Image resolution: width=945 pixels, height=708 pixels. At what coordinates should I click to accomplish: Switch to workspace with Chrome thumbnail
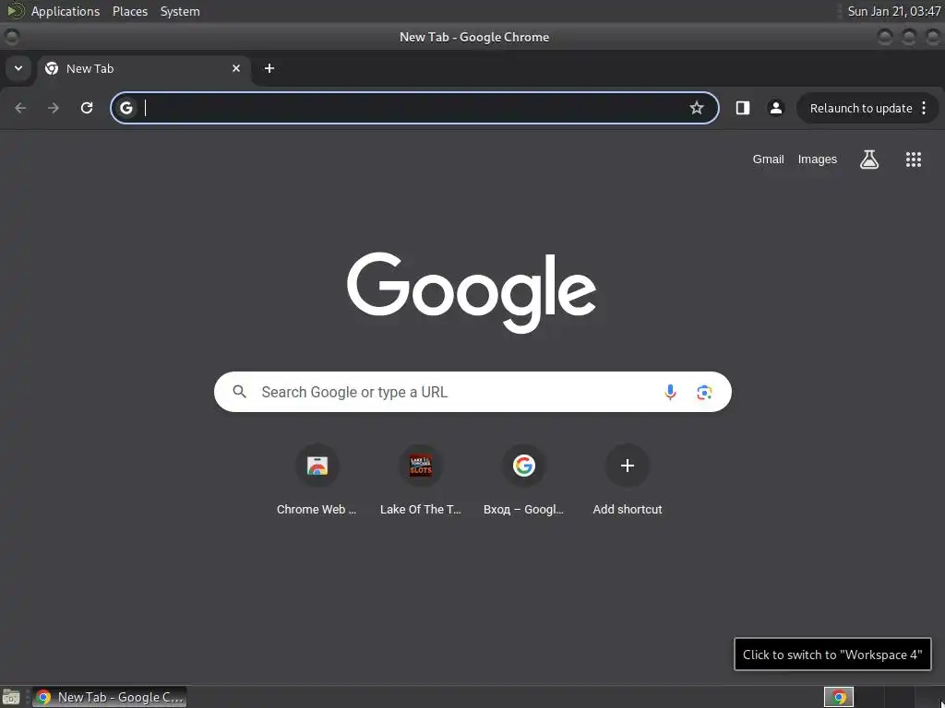[838, 697]
